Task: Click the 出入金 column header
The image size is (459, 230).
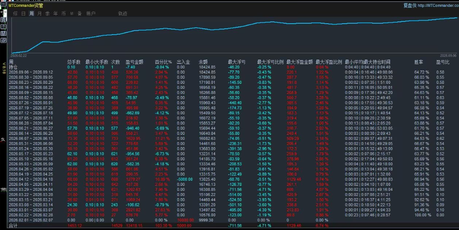Action: tap(183, 62)
